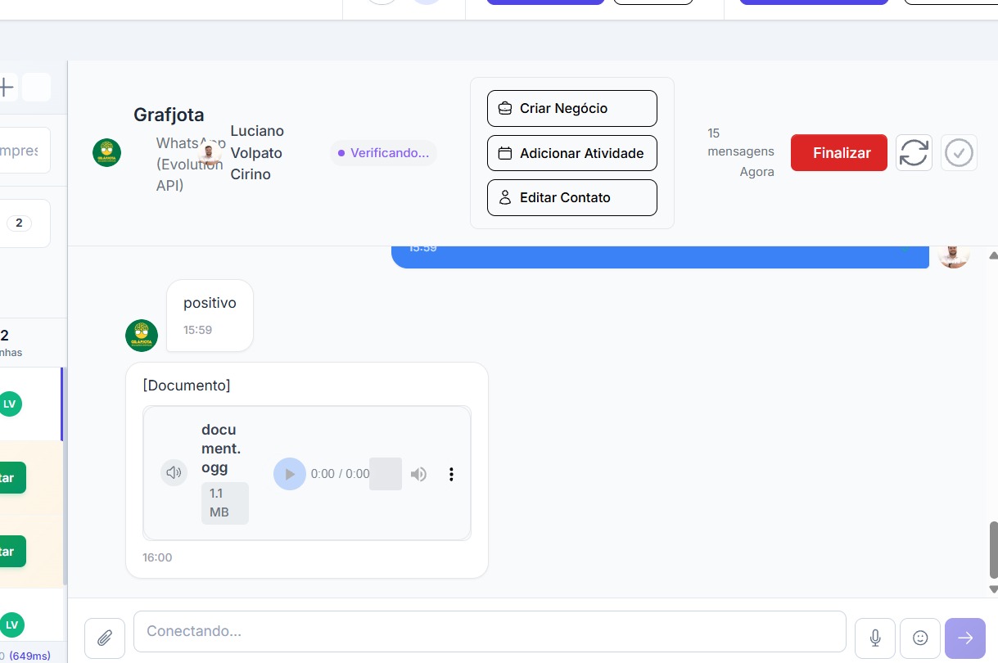
Task: Open audio player three-dot options menu
Action: [451, 474]
